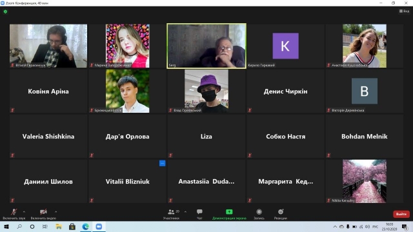The width and height of the screenshot is (413, 232).
Task: Click muted mic icon on Liza tile
Action: 170,155
